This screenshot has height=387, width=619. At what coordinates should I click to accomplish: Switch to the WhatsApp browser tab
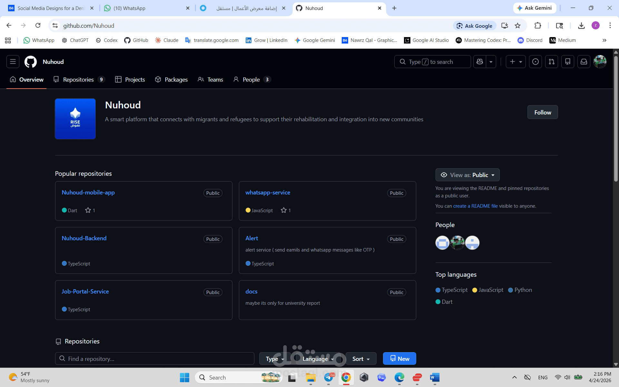tap(147, 8)
